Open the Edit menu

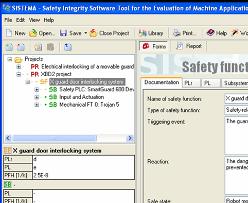tap(21, 20)
